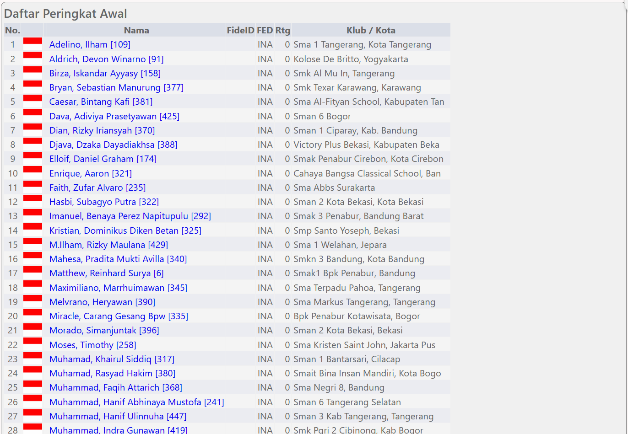Select club cell Sma 1 Tangerang, Kota Tangerang
628x434 pixels.
pos(371,44)
